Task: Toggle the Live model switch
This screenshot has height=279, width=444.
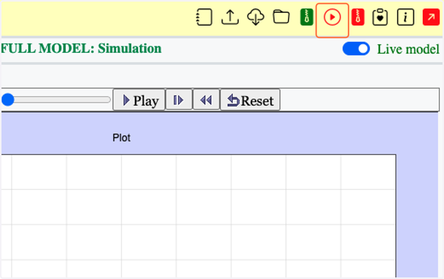Action: 356,49
